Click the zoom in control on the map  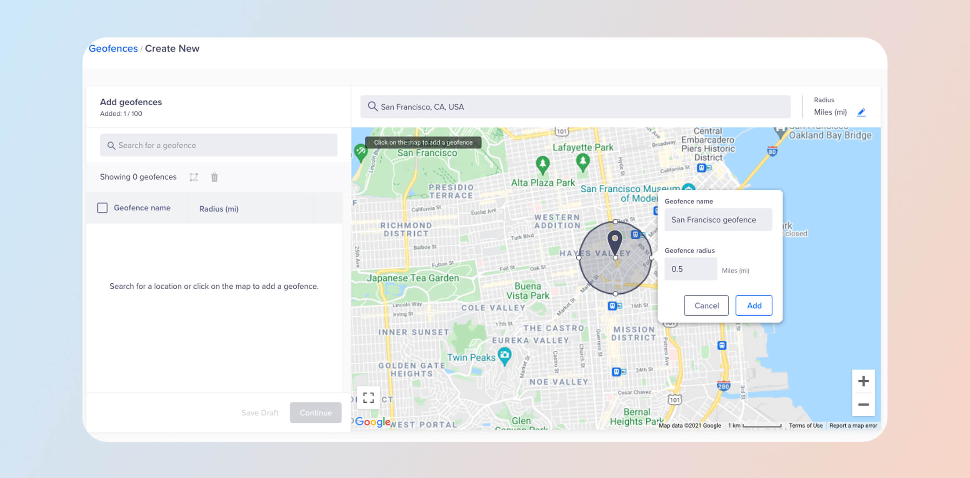tap(863, 381)
